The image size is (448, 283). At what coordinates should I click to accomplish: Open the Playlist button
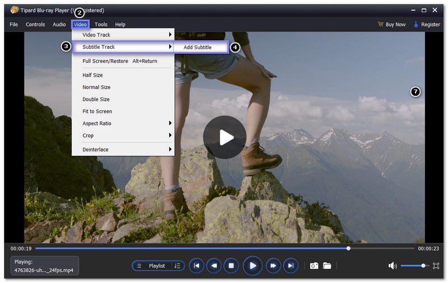[158, 266]
